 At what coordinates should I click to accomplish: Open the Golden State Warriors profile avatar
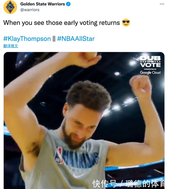click(10, 7)
